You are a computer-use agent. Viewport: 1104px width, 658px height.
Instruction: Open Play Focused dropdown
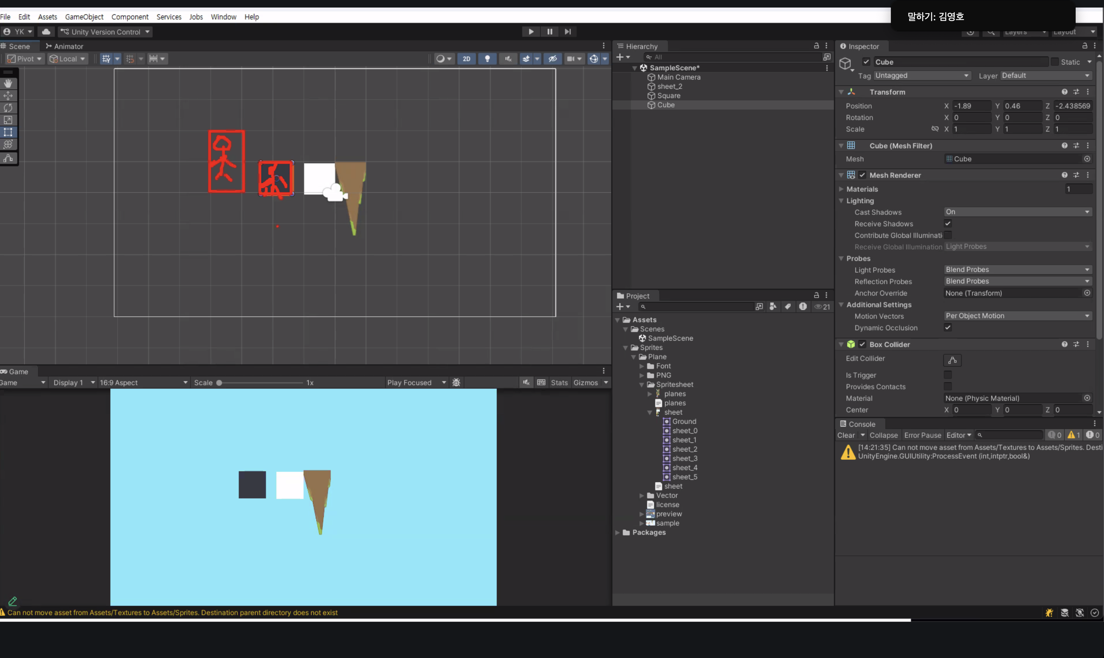coord(417,383)
